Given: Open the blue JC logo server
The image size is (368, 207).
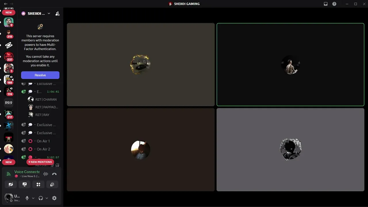Looking at the screenshot, I should [x=9, y=126].
